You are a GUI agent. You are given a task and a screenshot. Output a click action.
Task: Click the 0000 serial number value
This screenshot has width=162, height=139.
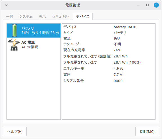[118, 81]
